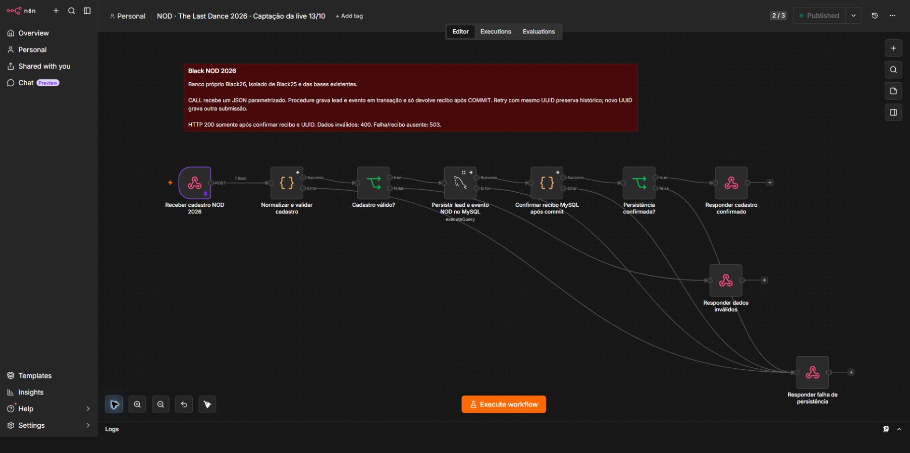
Task: Switch to the Executions tab
Action: tap(496, 32)
